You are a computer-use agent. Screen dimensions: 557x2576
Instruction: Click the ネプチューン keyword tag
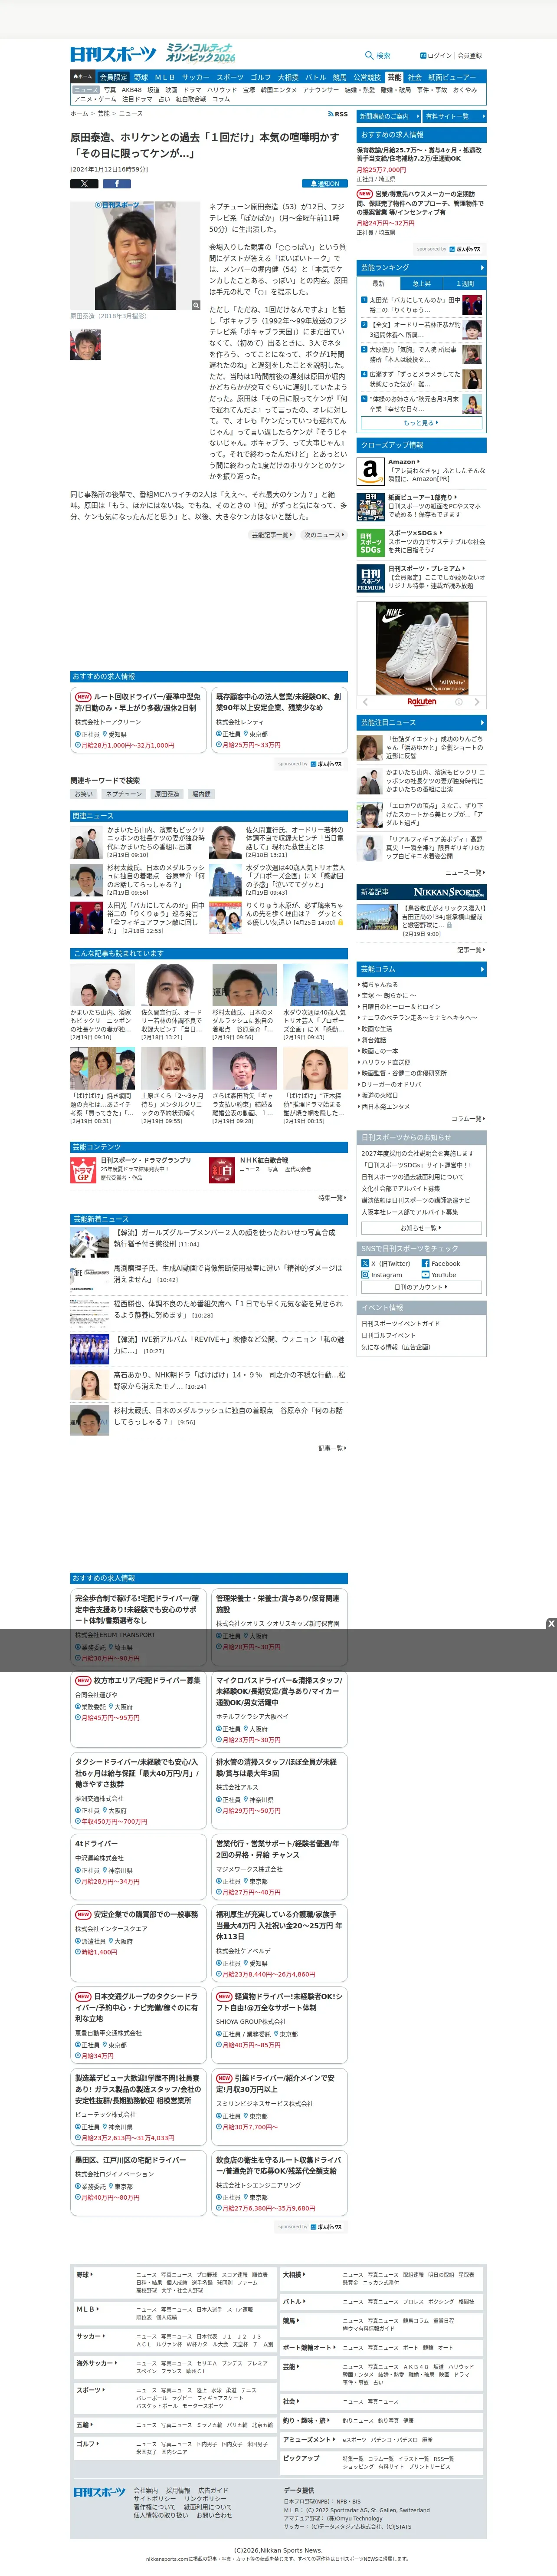[x=123, y=794]
